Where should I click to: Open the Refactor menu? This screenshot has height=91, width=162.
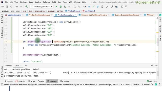point(46,2)
